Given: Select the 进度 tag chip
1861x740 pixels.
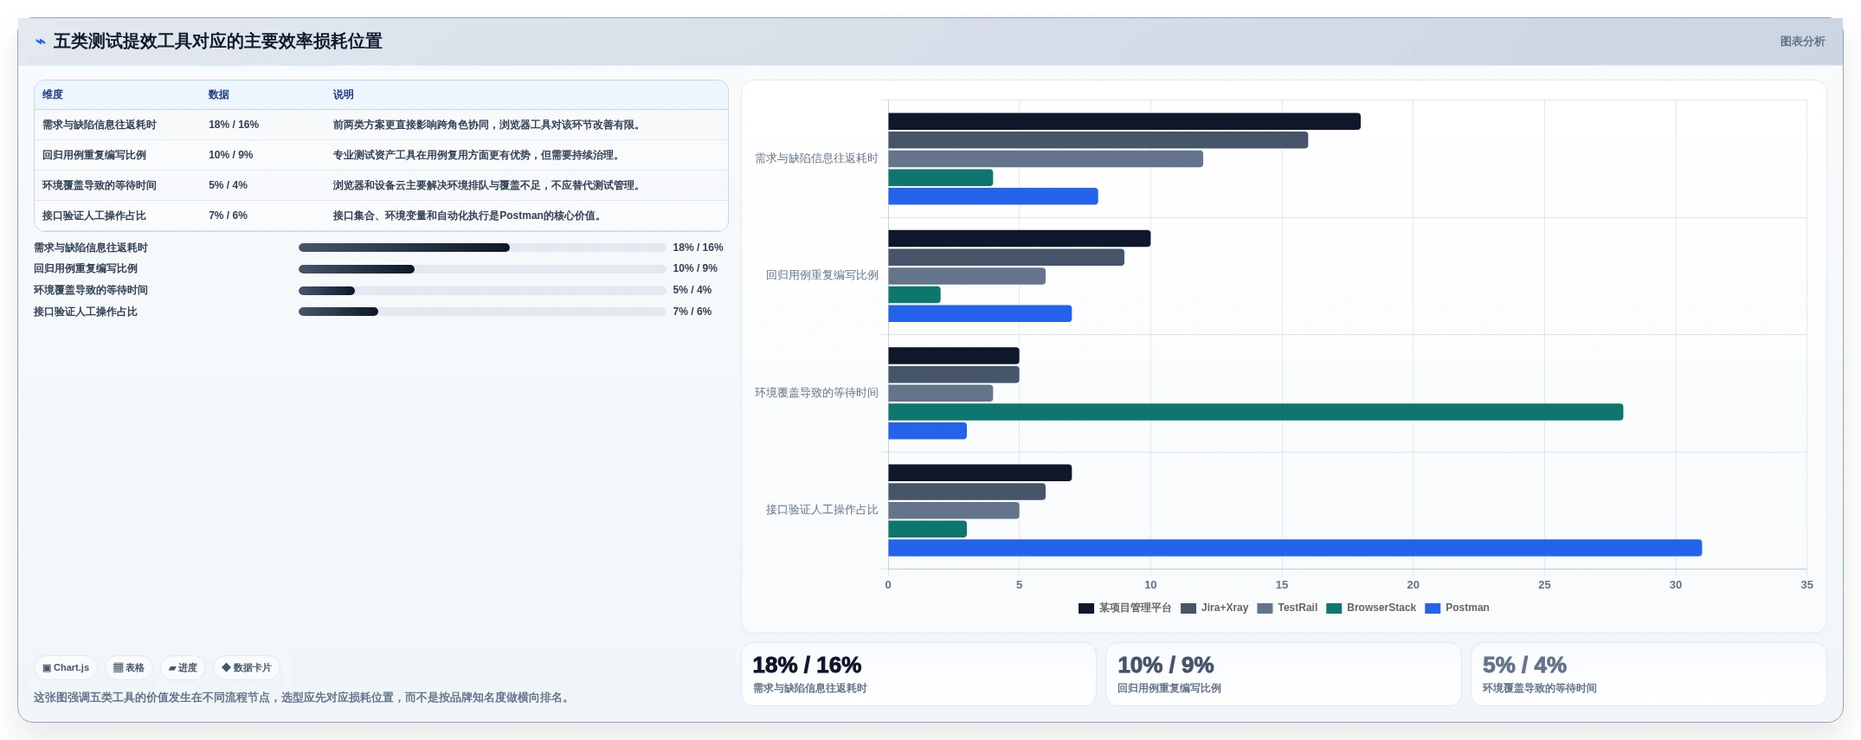Looking at the screenshot, I should (183, 668).
